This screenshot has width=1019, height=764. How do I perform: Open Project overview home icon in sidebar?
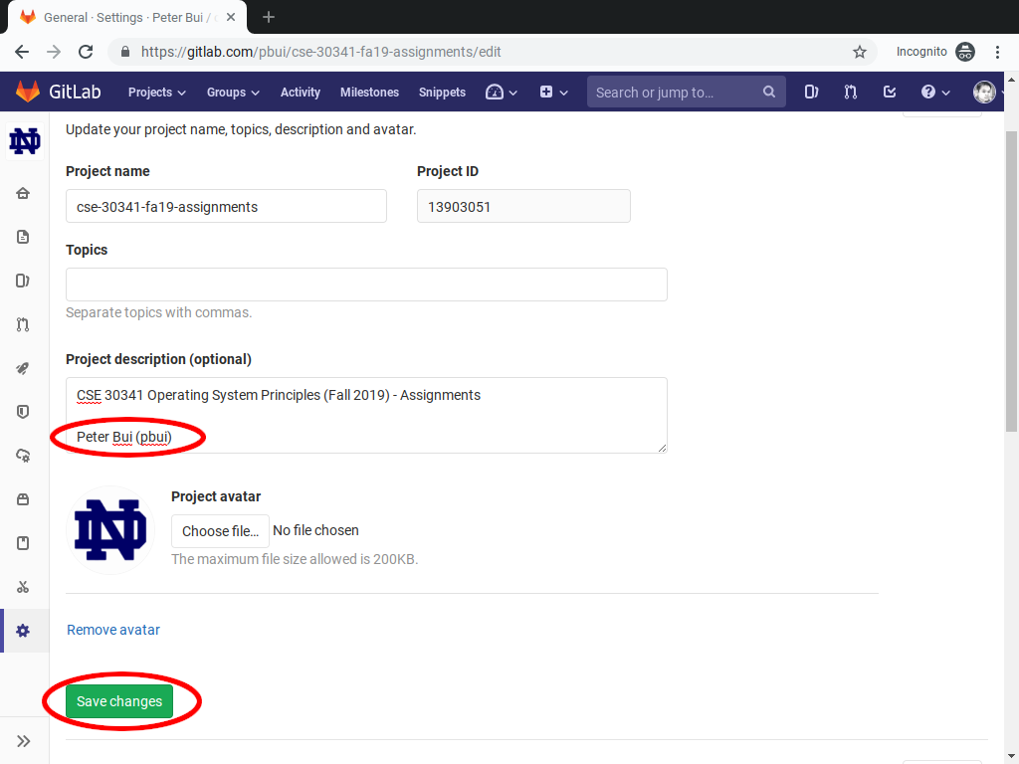coord(23,193)
